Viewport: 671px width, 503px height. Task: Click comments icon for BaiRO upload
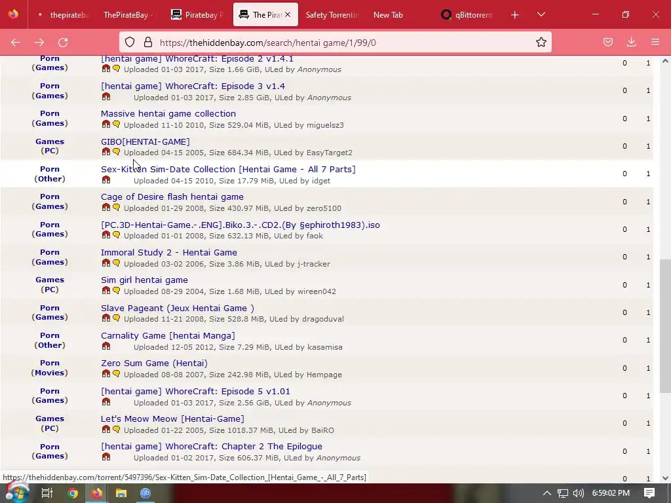point(117,429)
